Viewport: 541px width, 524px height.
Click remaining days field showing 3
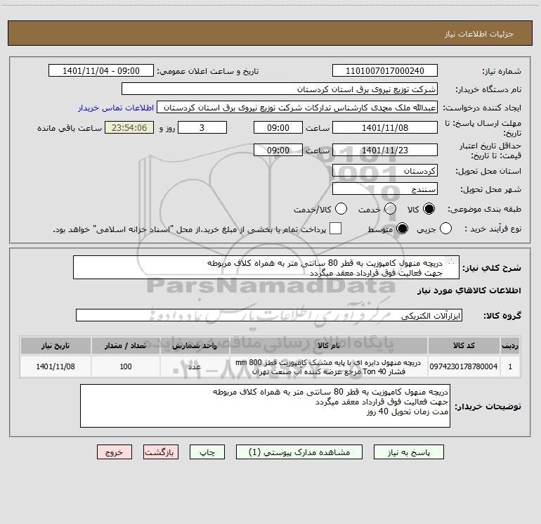pos(202,128)
